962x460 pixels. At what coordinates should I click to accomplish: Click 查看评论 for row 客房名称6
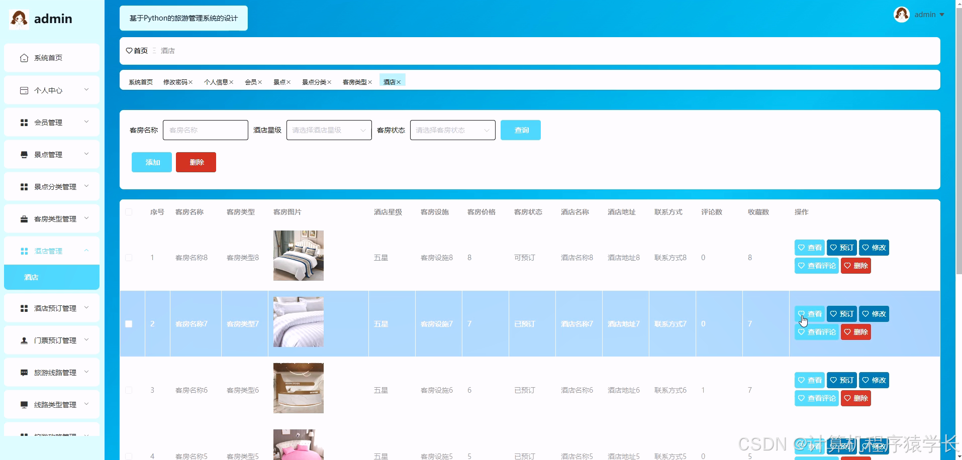point(817,398)
